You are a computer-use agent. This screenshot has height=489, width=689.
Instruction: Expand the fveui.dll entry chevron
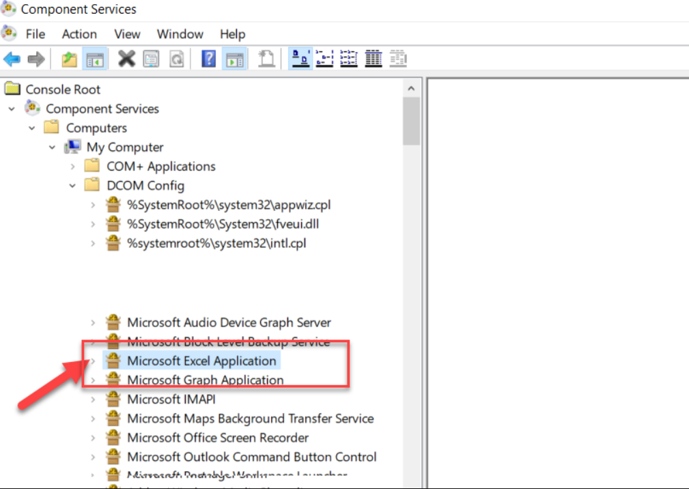pyautogui.click(x=93, y=224)
